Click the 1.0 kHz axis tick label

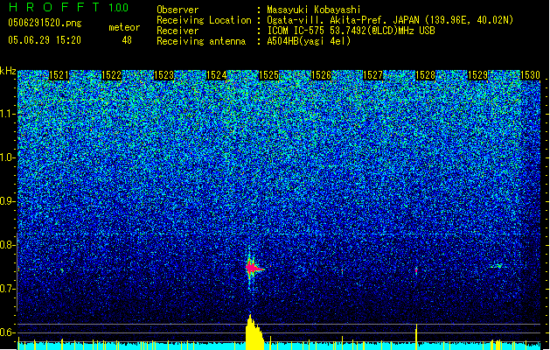(x=7, y=157)
